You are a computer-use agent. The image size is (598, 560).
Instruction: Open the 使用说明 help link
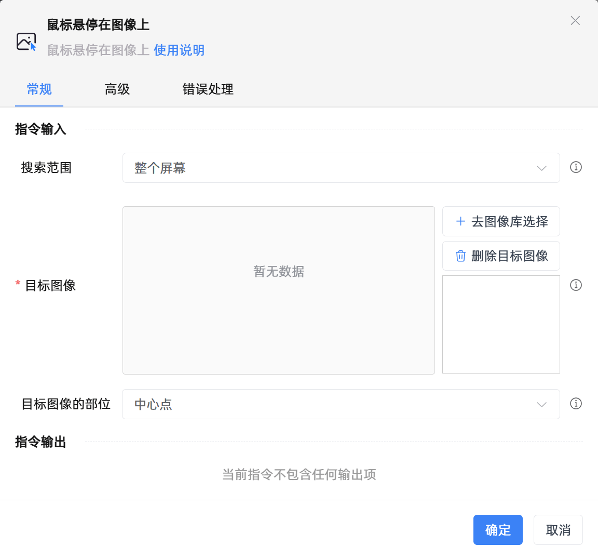point(179,50)
